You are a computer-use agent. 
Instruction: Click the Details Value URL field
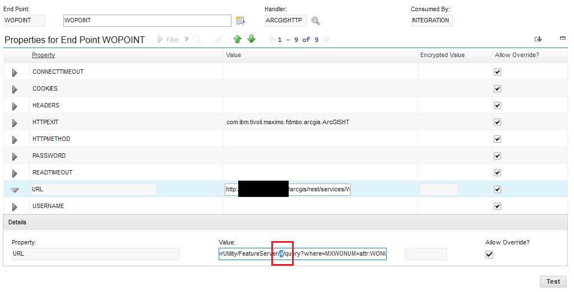pos(303,255)
